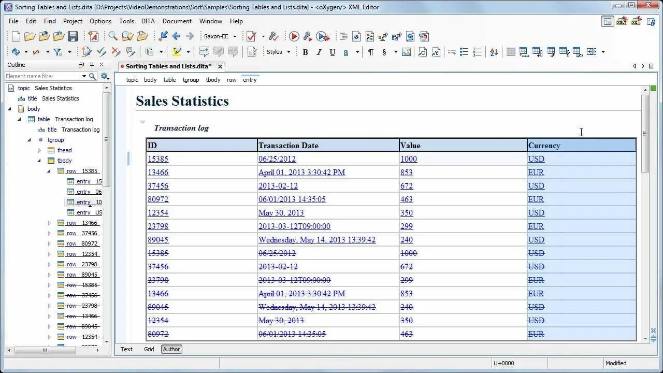Image resolution: width=663 pixels, height=373 pixels.
Task: Switch to the Text editing tab
Action: (x=126, y=349)
